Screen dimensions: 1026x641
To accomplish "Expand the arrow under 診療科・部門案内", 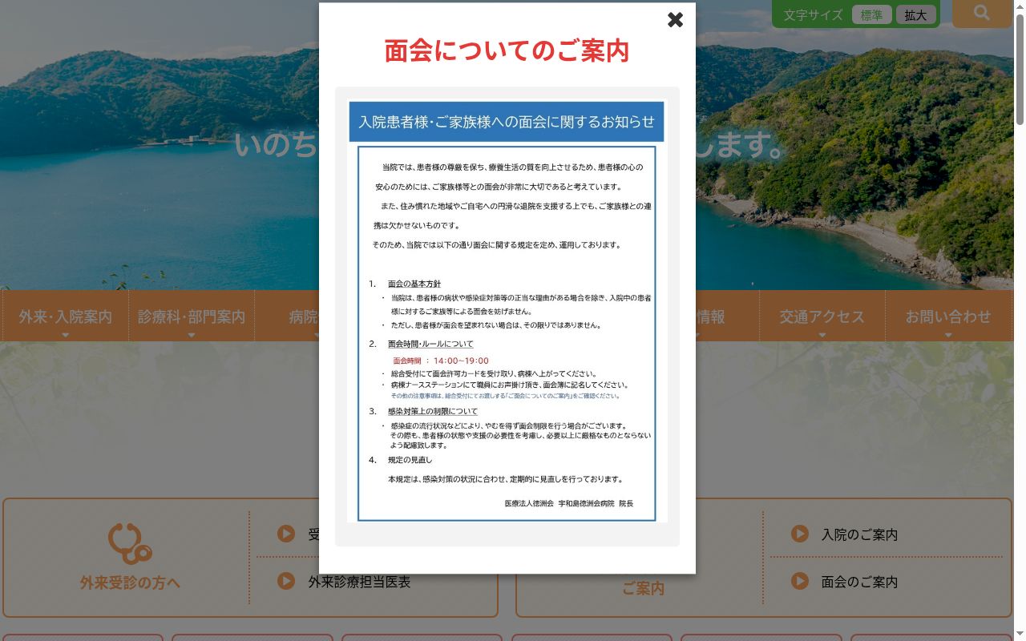I will 192,336.
